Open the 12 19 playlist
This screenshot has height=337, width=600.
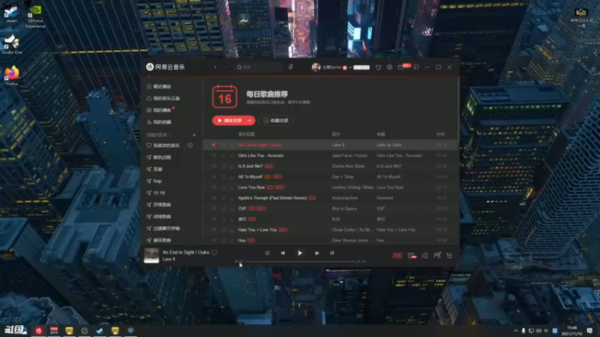point(156,193)
